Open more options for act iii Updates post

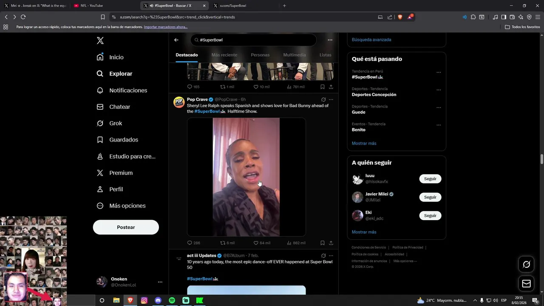coord(331,255)
